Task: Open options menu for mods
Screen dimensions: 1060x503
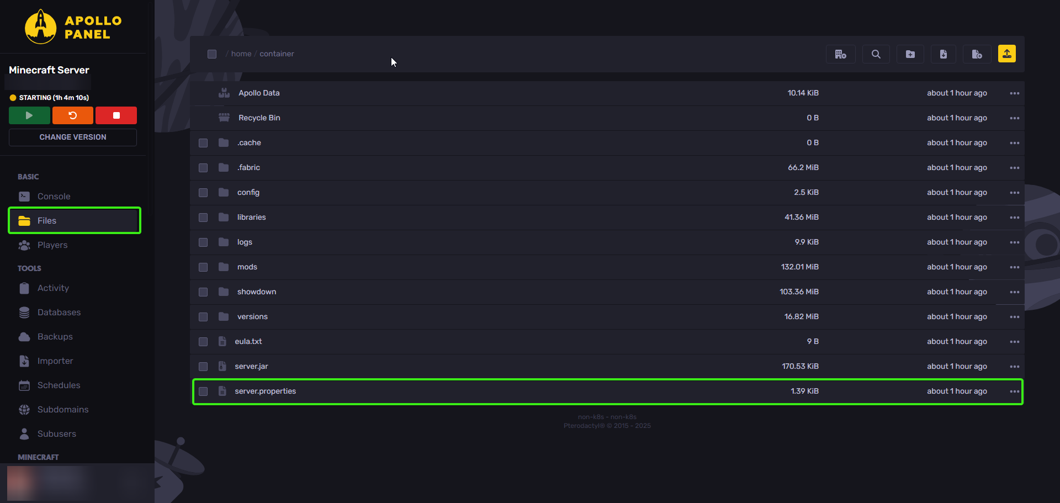Action: [1014, 267]
